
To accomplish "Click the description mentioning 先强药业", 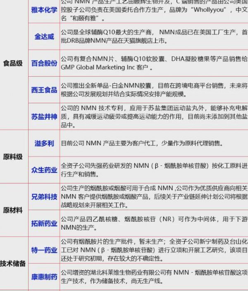I will (x=154, y=170).
